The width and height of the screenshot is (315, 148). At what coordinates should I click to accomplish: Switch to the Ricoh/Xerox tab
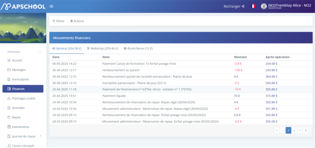(x=138, y=49)
